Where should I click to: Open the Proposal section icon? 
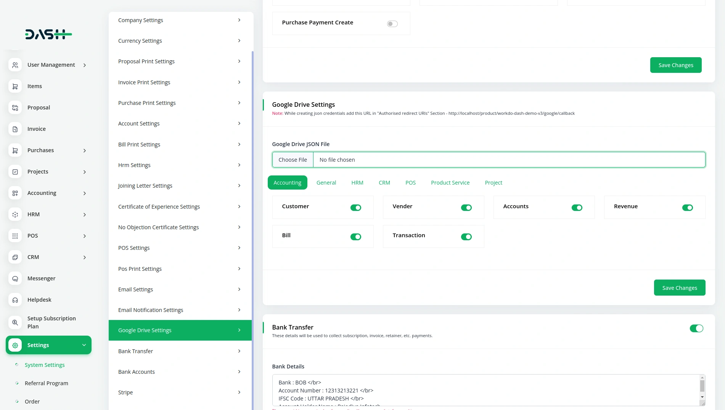pos(15,108)
